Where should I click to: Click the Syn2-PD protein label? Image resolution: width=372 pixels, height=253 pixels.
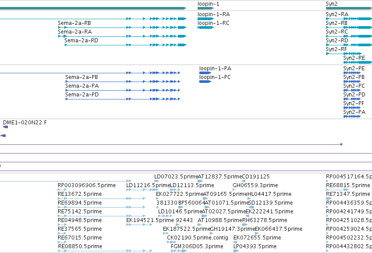354,95
